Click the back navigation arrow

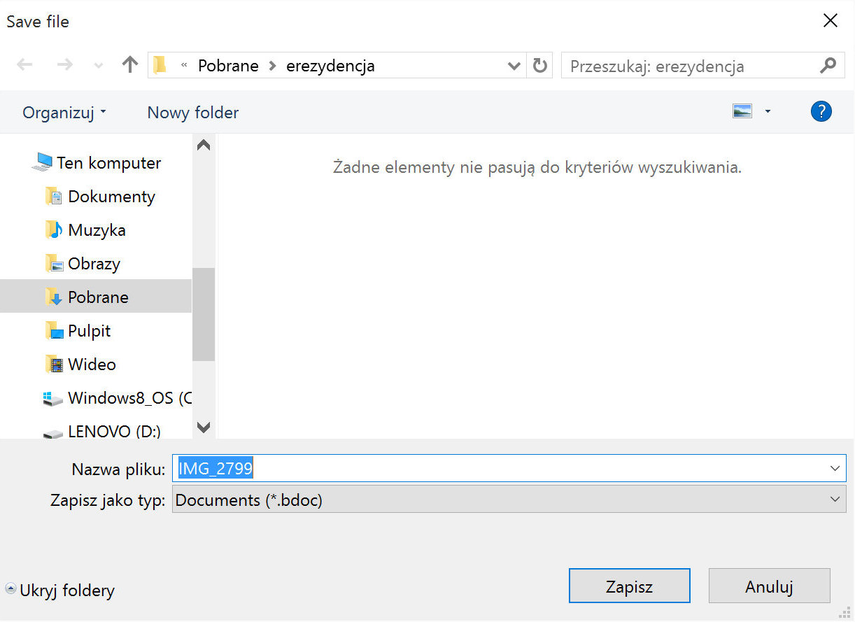tap(25, 65)
